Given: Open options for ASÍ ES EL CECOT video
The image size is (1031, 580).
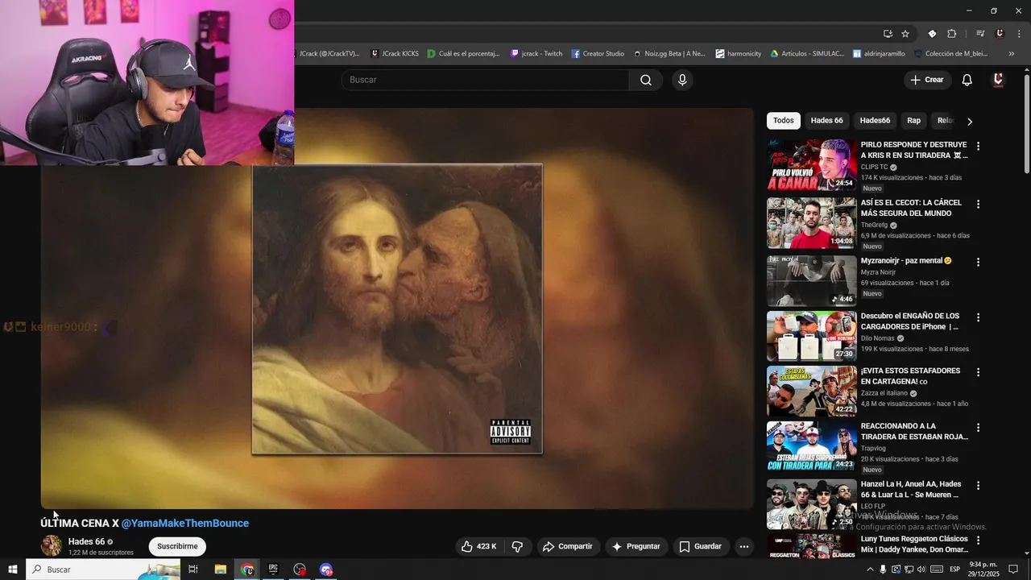Looking at the screenshot, I should (x=979, y=205).
